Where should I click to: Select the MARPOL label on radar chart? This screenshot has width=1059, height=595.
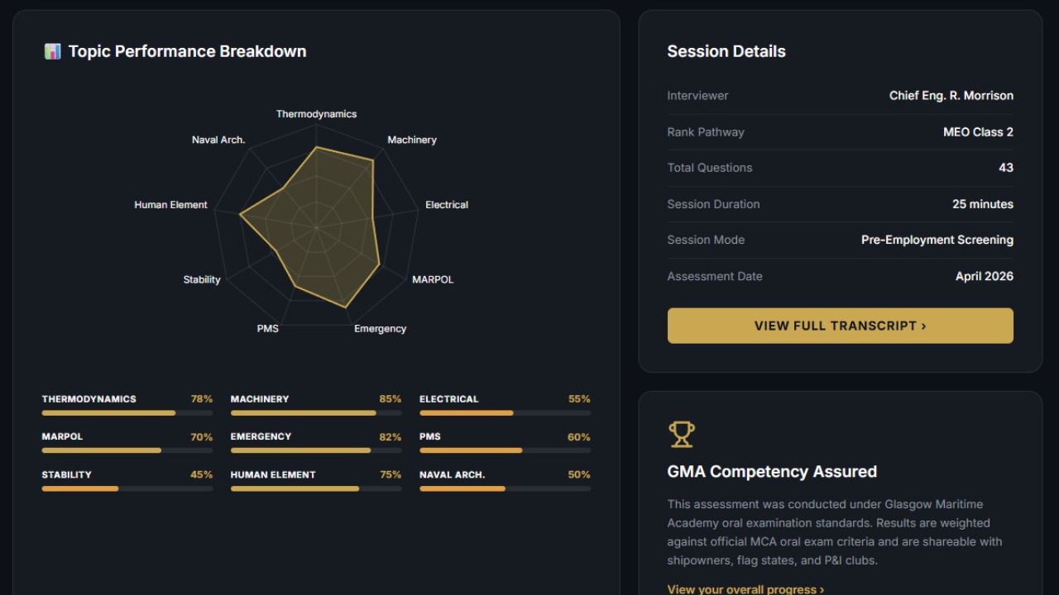[x=433, y=279]
